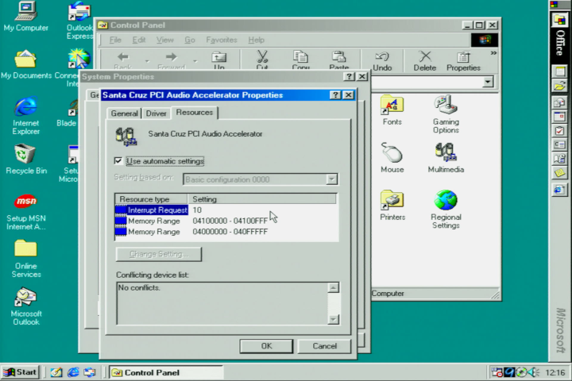Open the Edit menu in Control Panel
This screenshot has width=572, height=381.
pyautogui.click(x=138, y=40)
